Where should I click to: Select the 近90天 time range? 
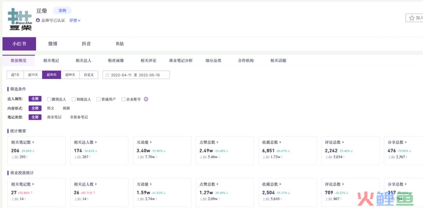70,75
